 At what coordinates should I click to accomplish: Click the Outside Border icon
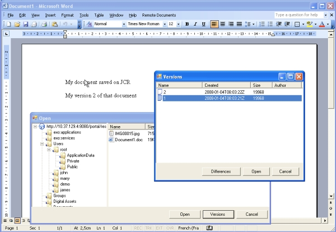point(297,24)
